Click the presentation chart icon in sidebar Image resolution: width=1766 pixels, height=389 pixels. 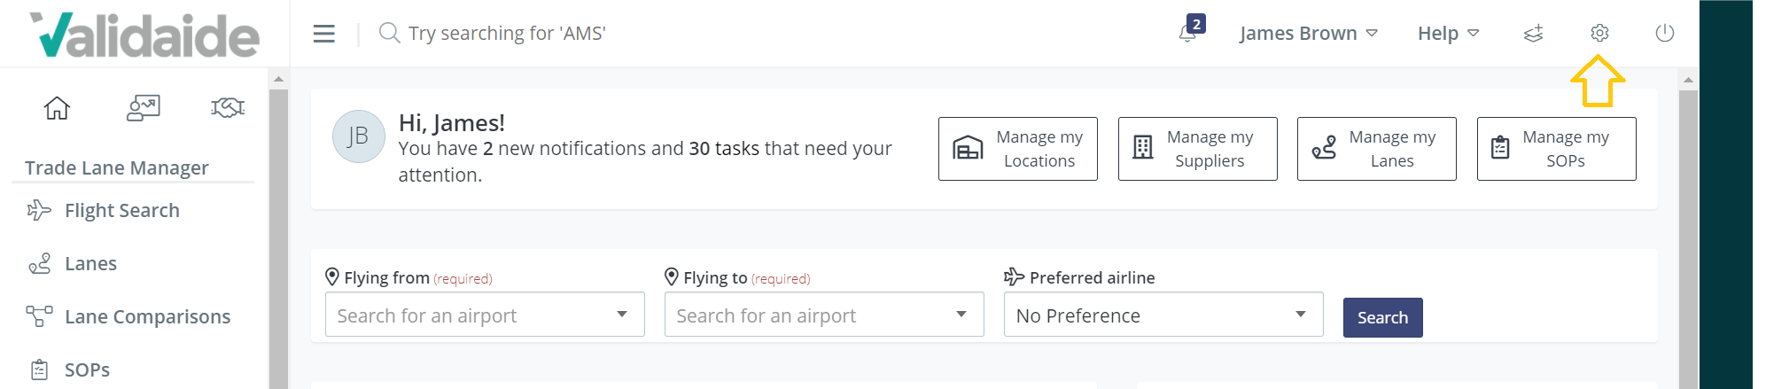143,108
